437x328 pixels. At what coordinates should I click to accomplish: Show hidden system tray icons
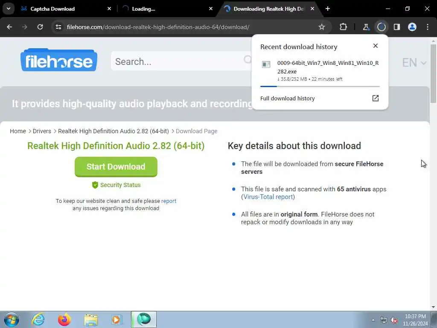pos(373,320)
